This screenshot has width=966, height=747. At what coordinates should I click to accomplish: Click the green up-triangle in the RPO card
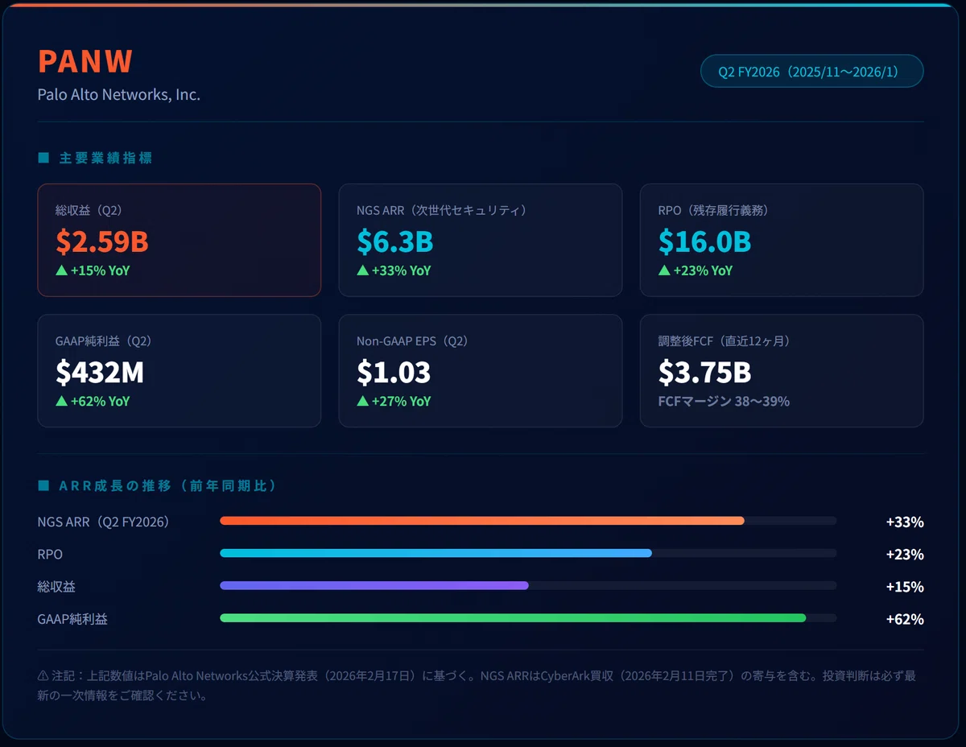pos(664,270)
